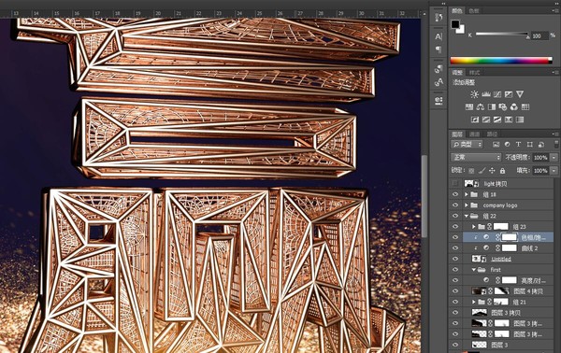Viewport: 561px width, 353px height.
Task: Filter layers by adjustment layers icon
Action: click(507, 145)
